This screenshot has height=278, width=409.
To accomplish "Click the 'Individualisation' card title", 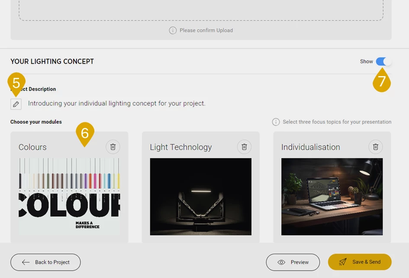I will [x=310, y=147].
